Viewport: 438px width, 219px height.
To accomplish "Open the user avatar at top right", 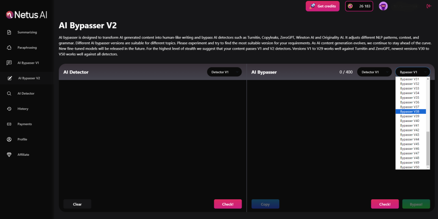I will tap(383, 6).
